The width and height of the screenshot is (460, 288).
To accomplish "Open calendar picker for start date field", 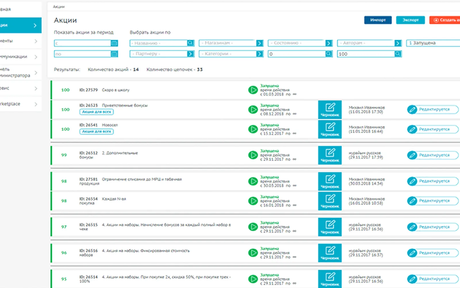I will (114, 43).
